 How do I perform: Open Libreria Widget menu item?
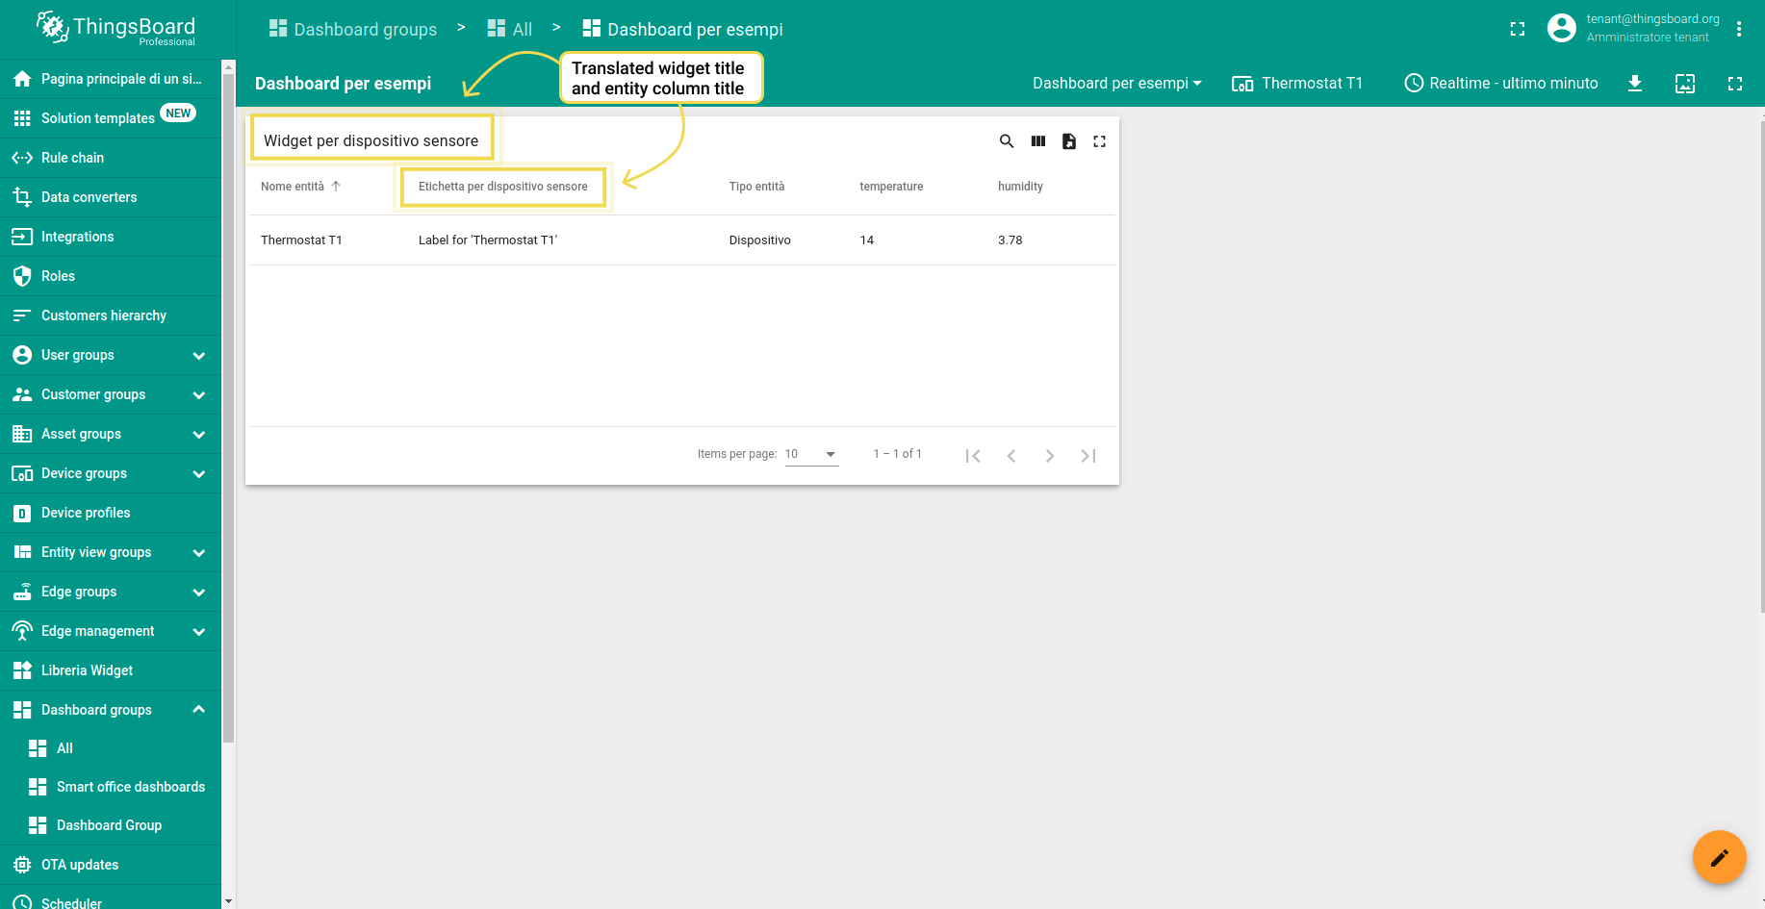pyautogui.click(x=87, y=670)
